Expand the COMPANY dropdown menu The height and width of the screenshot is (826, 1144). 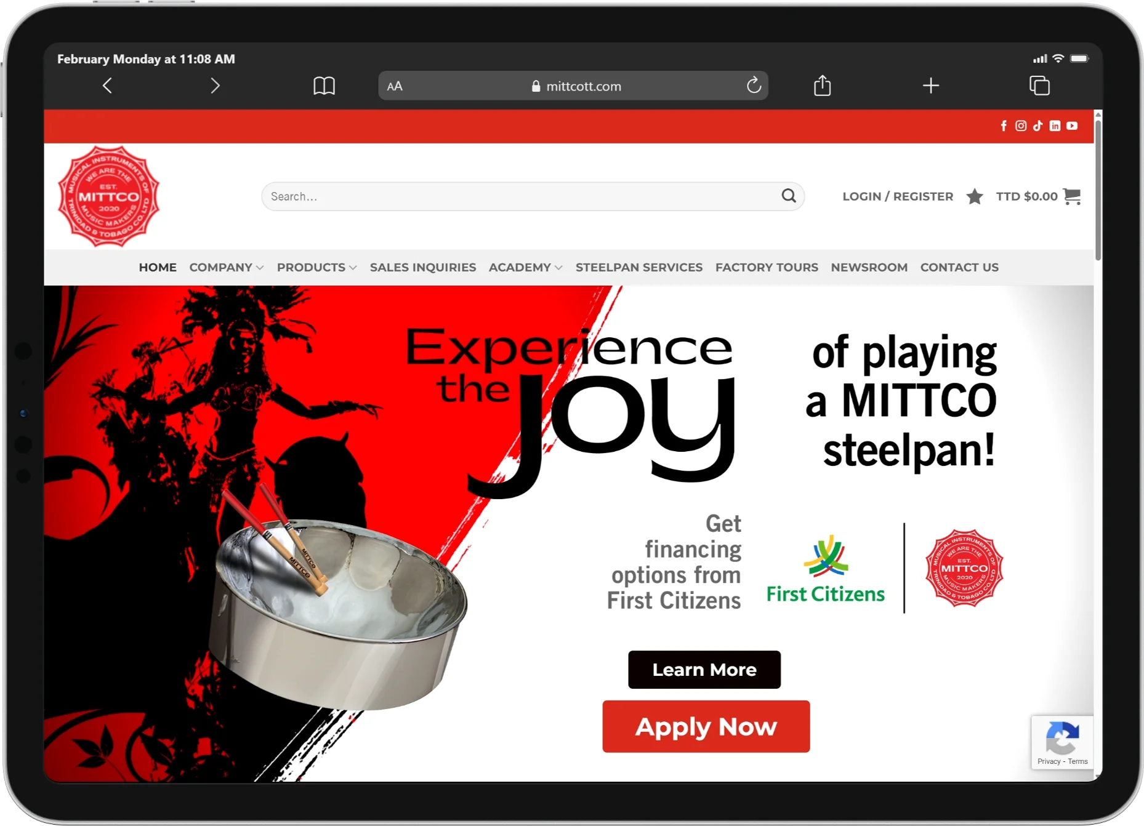click(x=227, y=268)
